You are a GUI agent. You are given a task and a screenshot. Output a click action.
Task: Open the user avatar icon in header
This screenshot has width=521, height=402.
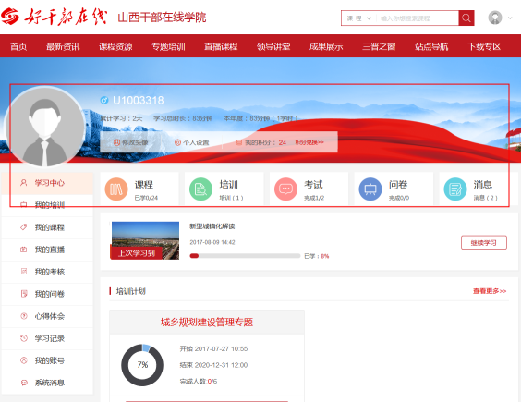(x=495, y=18)
